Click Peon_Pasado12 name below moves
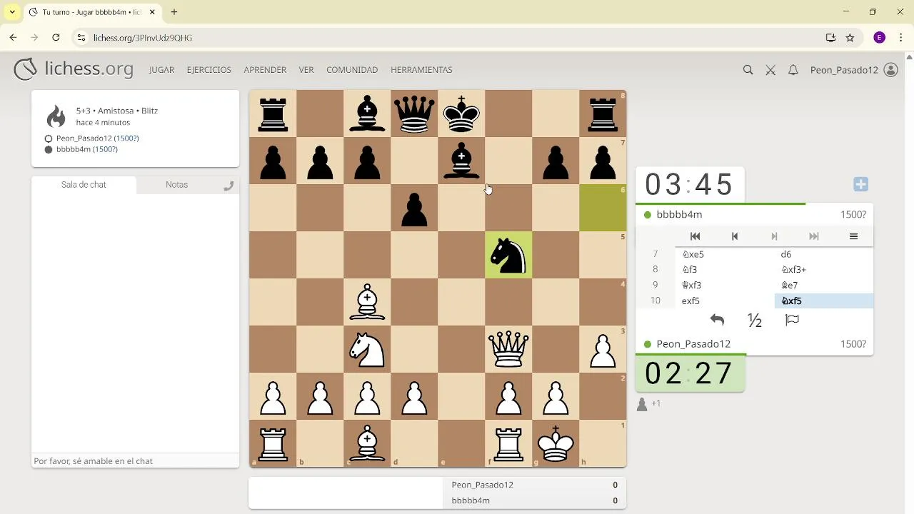 click(x=693, y=344)
